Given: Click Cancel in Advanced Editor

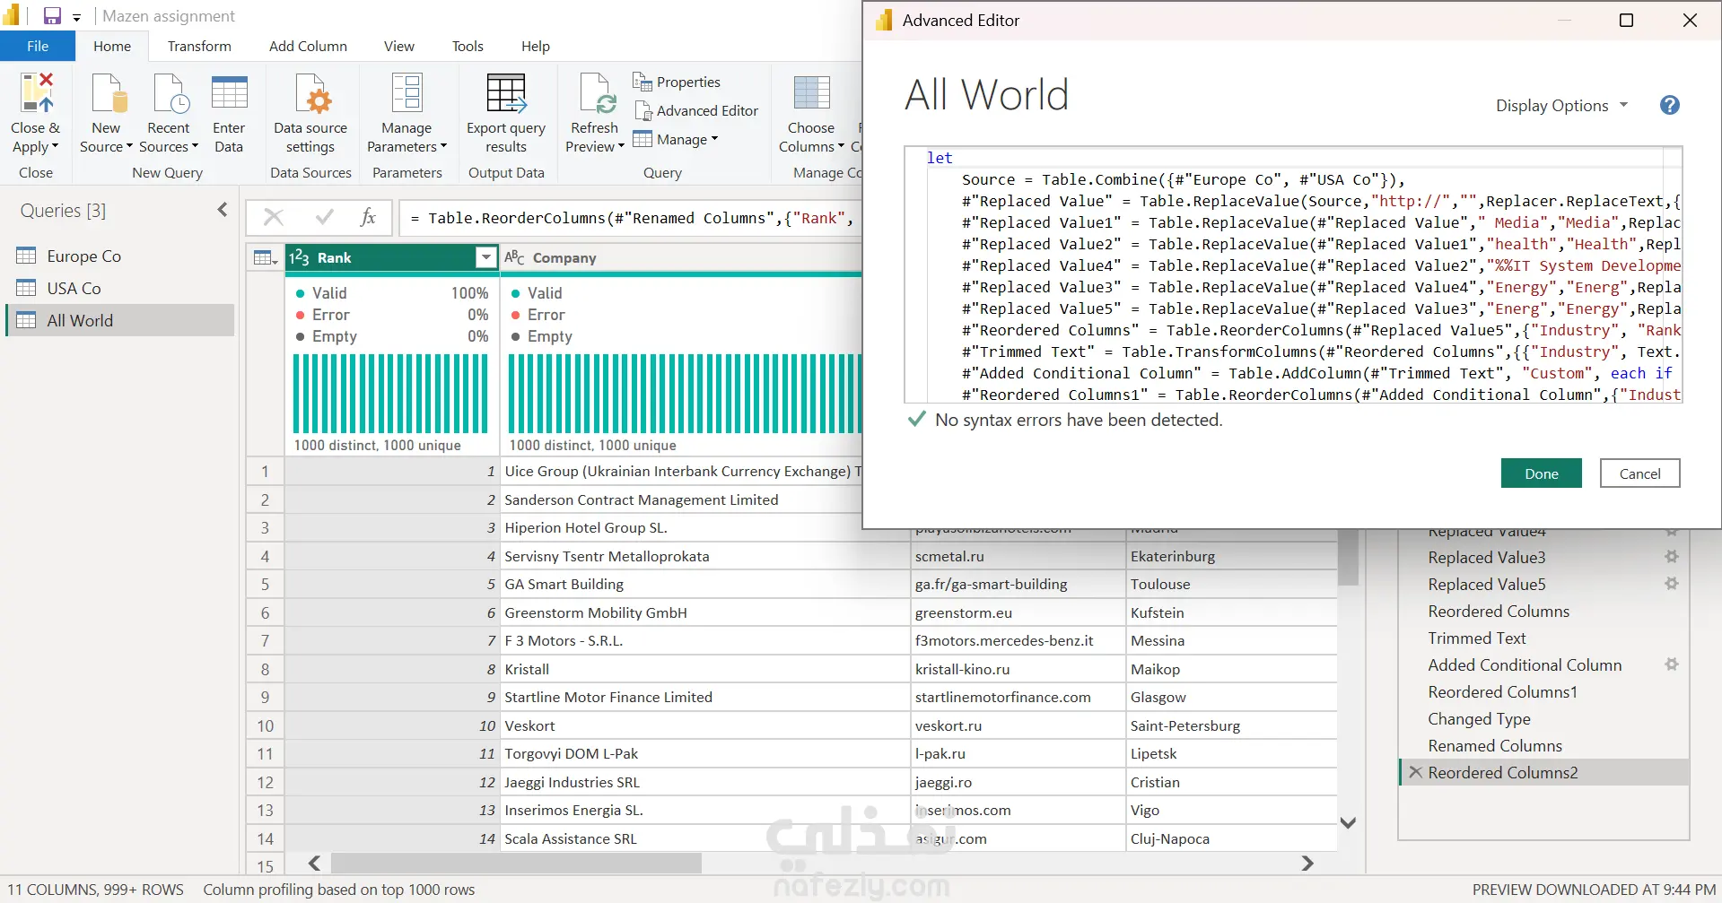Looking at the screenshot, I should coord(1639,473).
